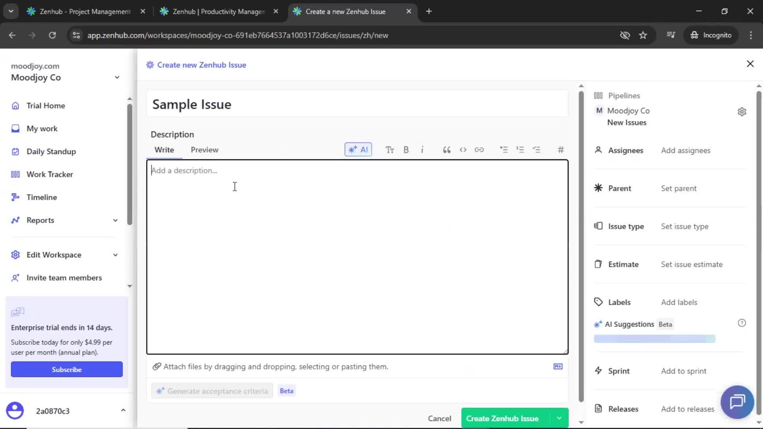763x429 pixels.
Task: Open Daily Standup from the sidebar
Action: 51,151
